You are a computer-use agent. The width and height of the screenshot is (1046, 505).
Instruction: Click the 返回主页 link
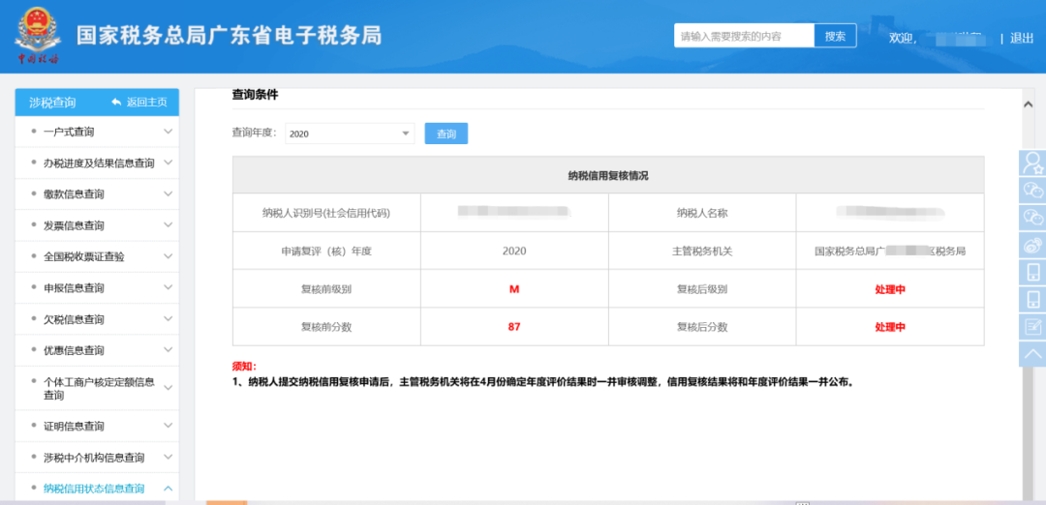(147, 102)
